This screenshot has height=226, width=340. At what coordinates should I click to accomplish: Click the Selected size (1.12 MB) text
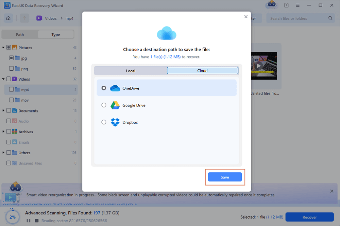tap(274, 217)
